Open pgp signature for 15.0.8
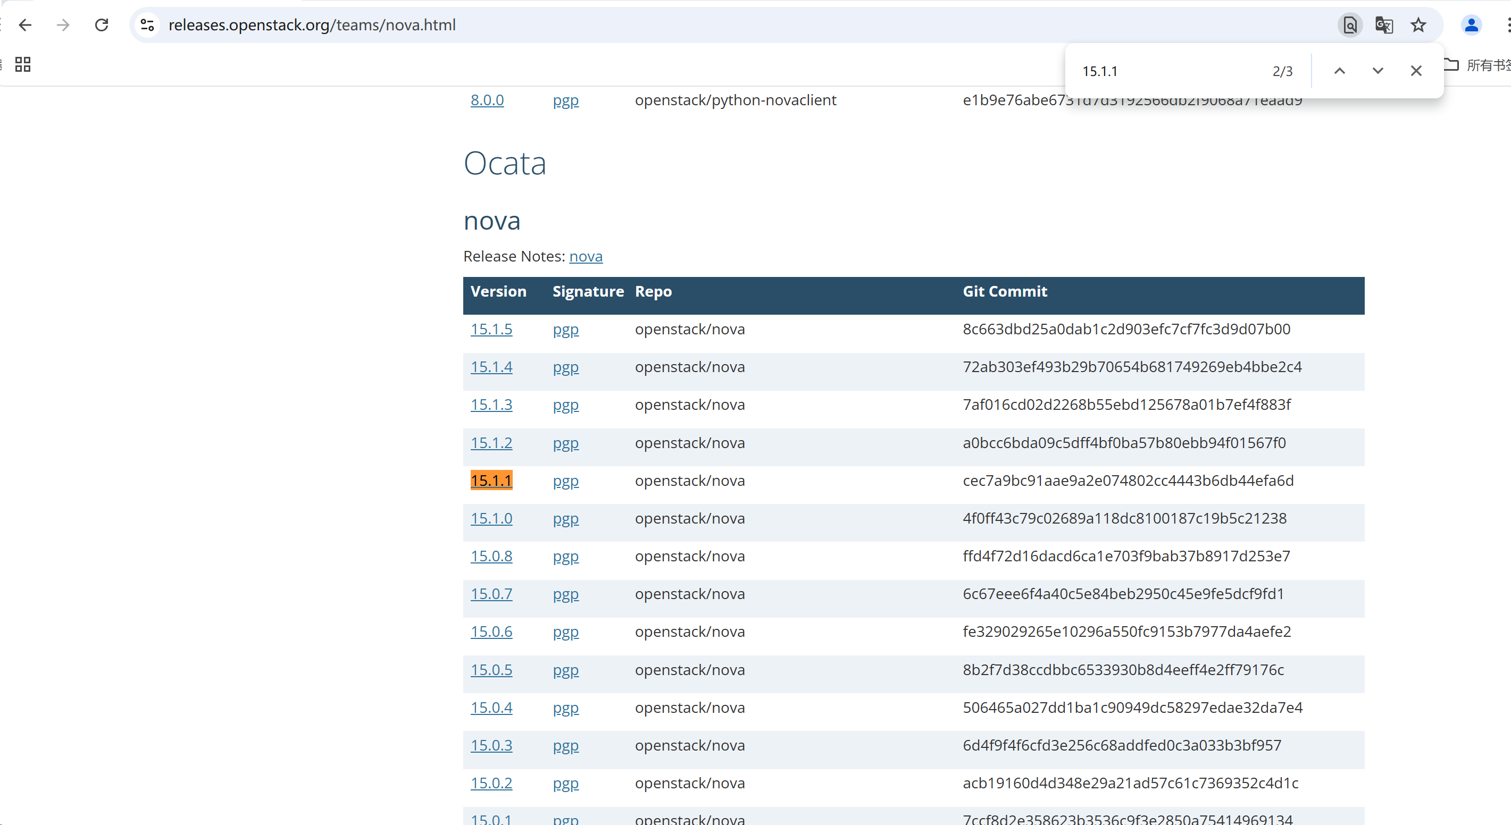The image size is (1511, 825). point(565,557)
